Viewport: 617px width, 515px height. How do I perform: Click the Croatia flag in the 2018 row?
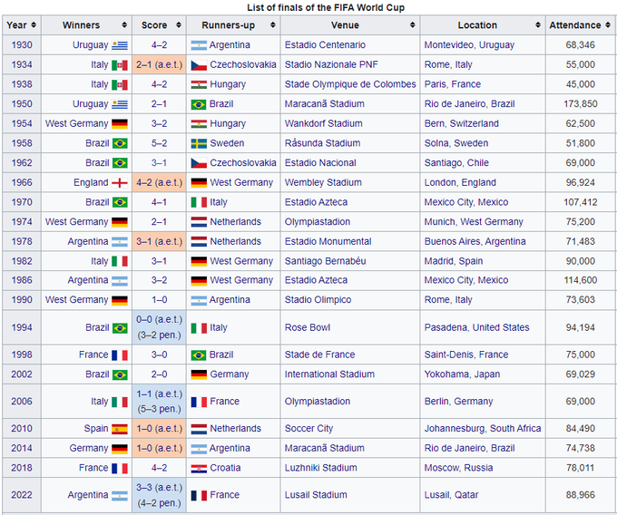199,468
